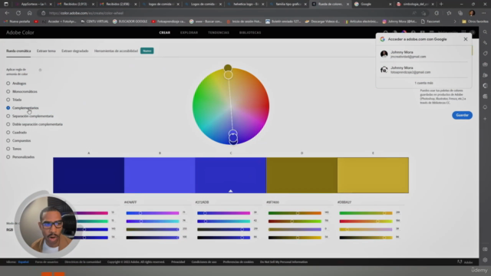Viewport: 491px width, 276px height.
Task: Select the Compuestos harmony rule
Action: click(x=18, y=140)
